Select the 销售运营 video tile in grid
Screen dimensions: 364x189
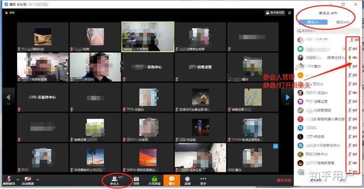coord(200,67)
